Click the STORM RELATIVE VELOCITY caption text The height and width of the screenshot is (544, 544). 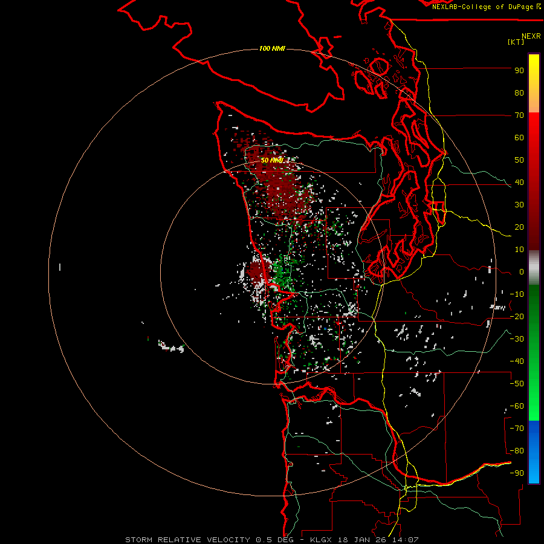click(187, 540)
